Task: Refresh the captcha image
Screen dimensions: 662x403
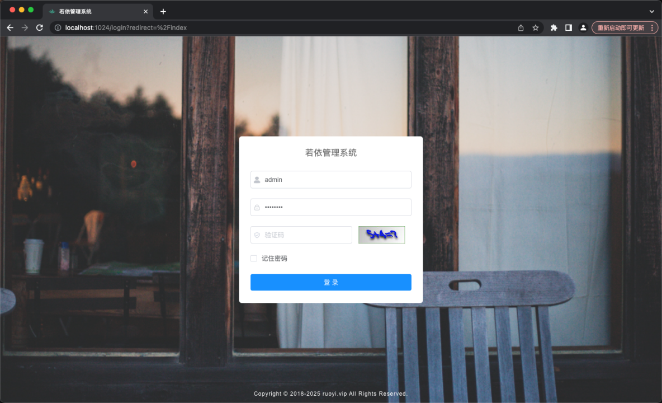Action: point(382,235)
